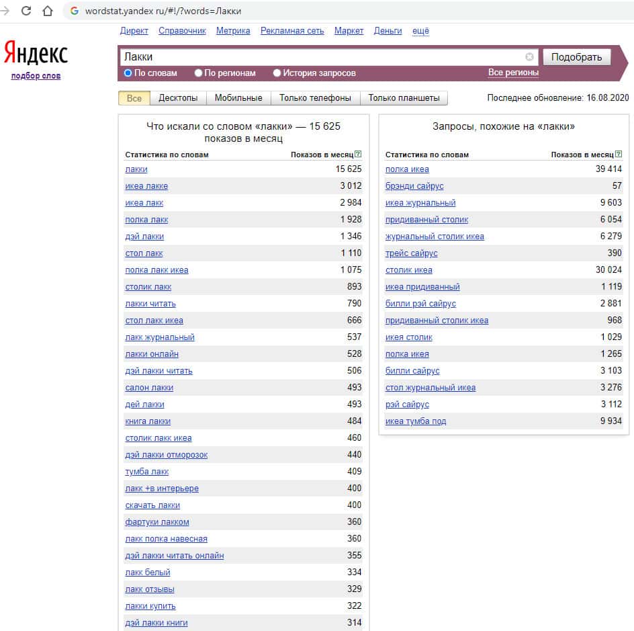
Task: Open the полка икеа similar query
Action: (x=407, y=169)
